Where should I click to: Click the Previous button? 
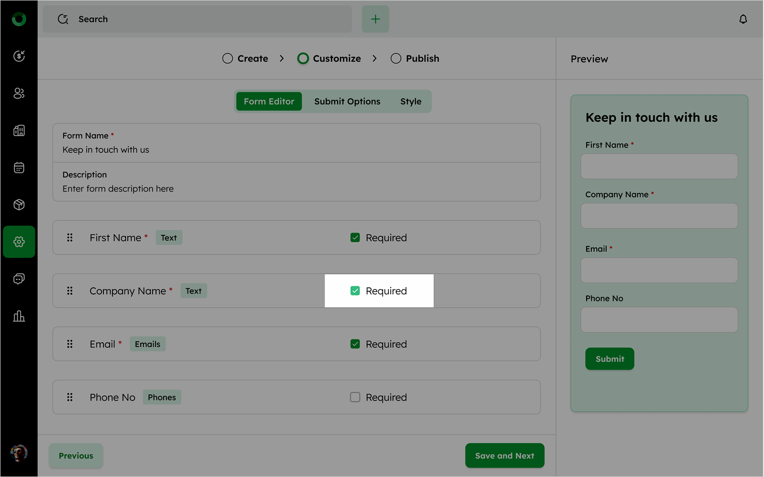pos(76,456)
